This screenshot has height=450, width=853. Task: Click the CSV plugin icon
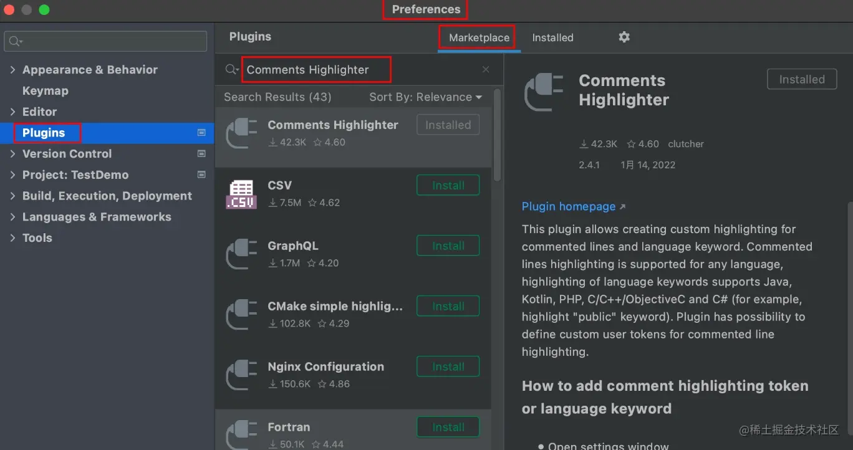point(241,194)
